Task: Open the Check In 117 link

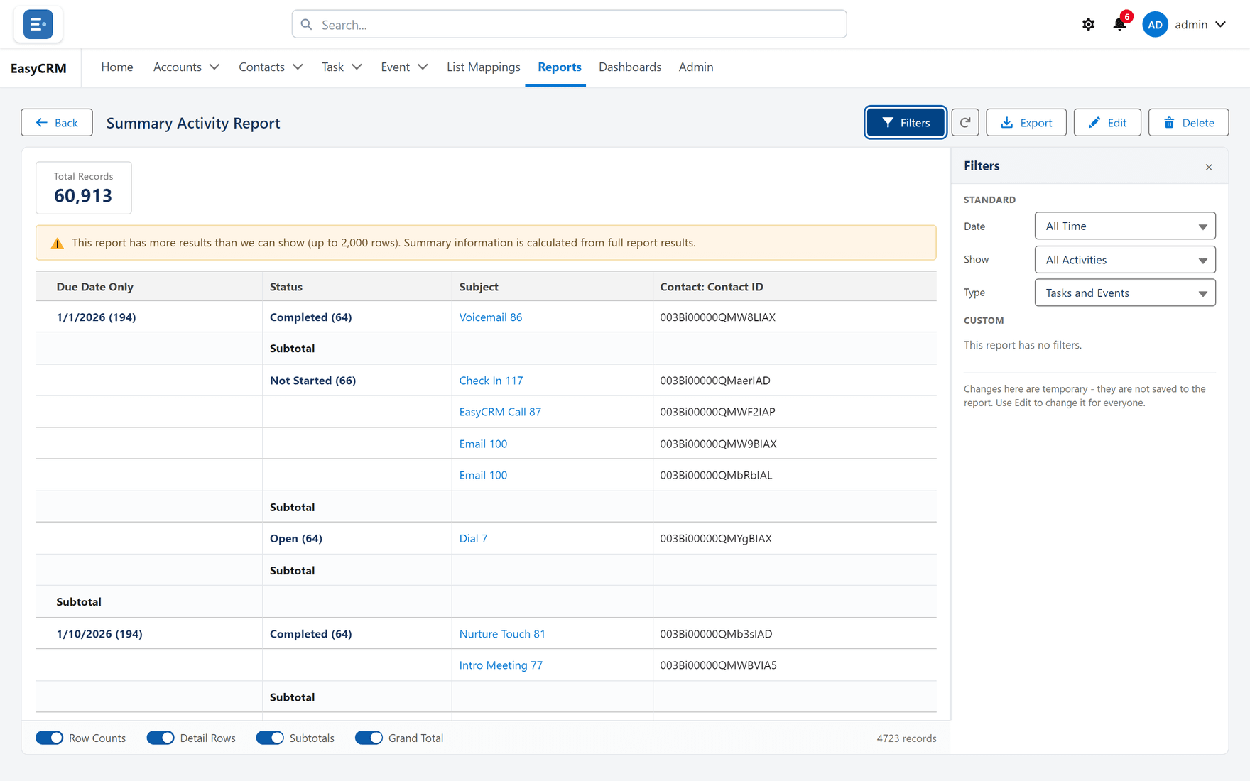Action: (x=491, y=380)
